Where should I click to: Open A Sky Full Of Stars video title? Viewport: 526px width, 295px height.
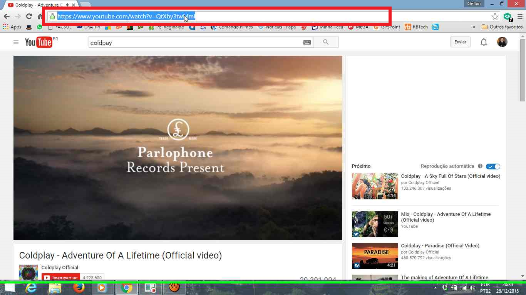tap(451, 176)
